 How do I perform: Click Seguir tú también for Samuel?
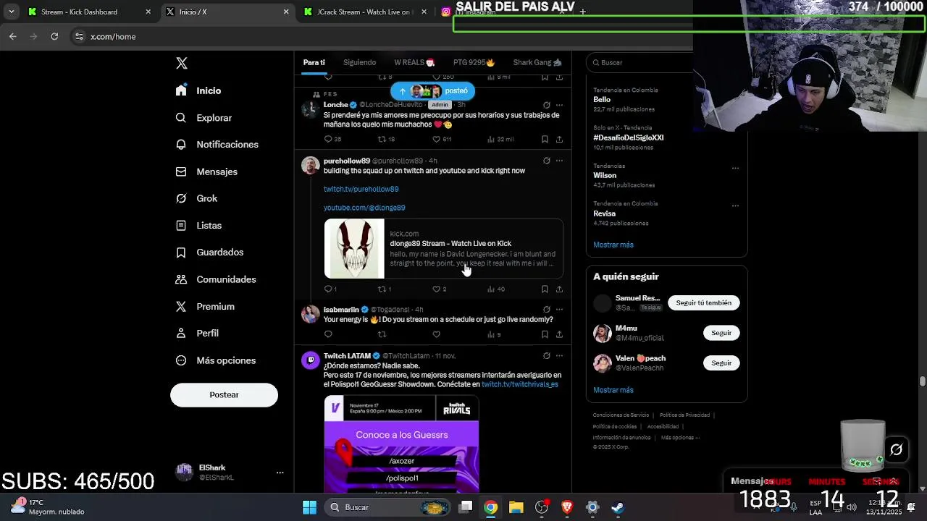[x=704, y=302]
